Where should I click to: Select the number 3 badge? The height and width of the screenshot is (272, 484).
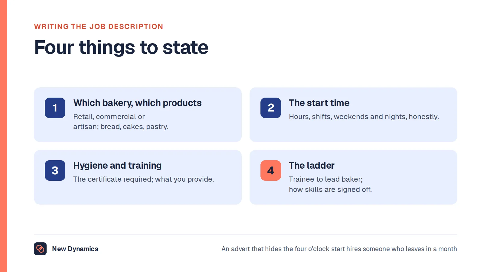click(x=55, y=170)
